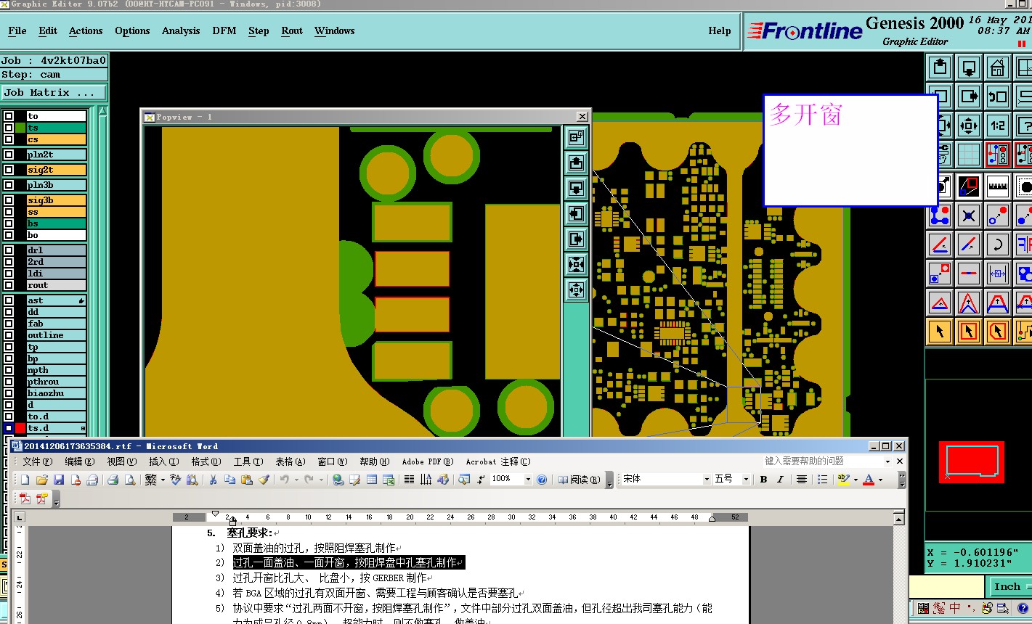This screenshot has height=624, width=1032.
Task: Open the DFM menu
Action: 224,30
